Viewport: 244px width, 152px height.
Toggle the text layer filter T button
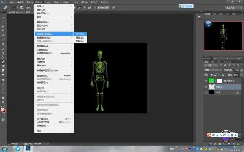(x=229, y=66)
